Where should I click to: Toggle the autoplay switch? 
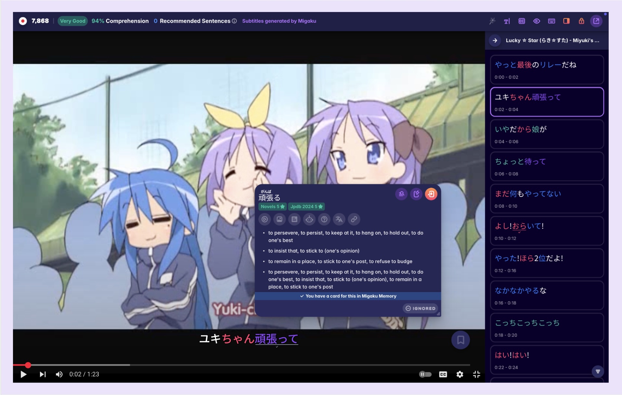(425, 375)
